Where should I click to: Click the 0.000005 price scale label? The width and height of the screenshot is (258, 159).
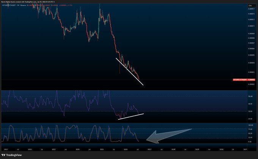251,55
